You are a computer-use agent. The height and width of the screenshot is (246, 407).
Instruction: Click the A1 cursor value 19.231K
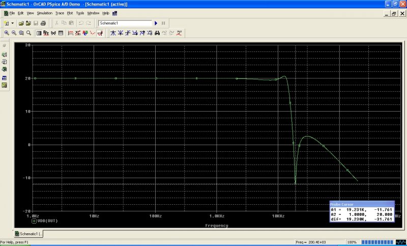pyautogui.click(x=357, y=210)
